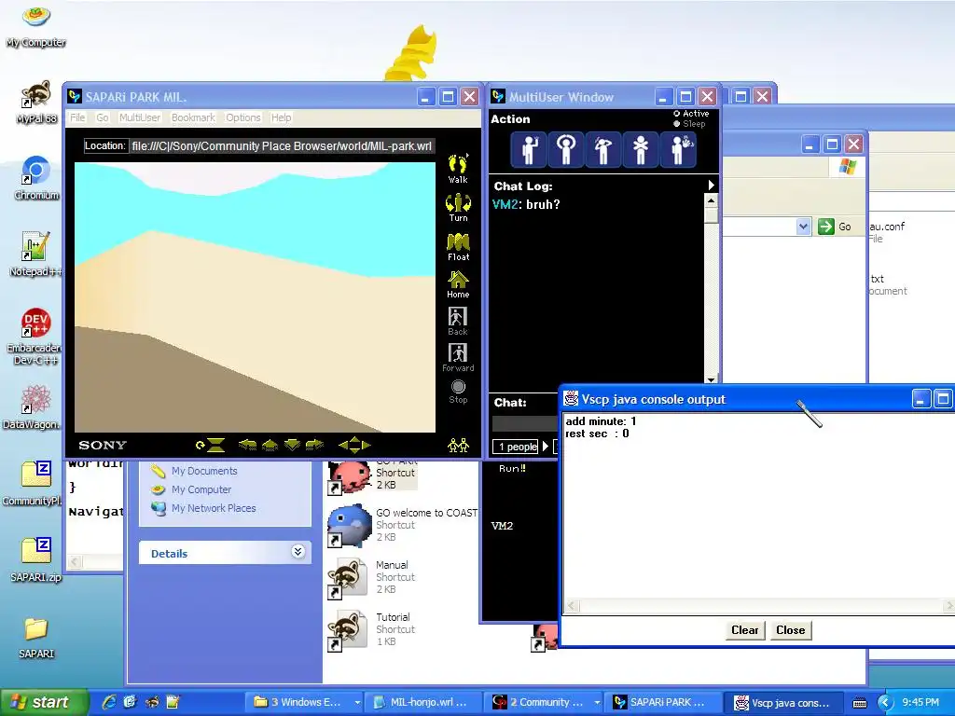Open the DataWagon desktop shortcut
Screen dimensions: 955x716
tap(35, 406)
